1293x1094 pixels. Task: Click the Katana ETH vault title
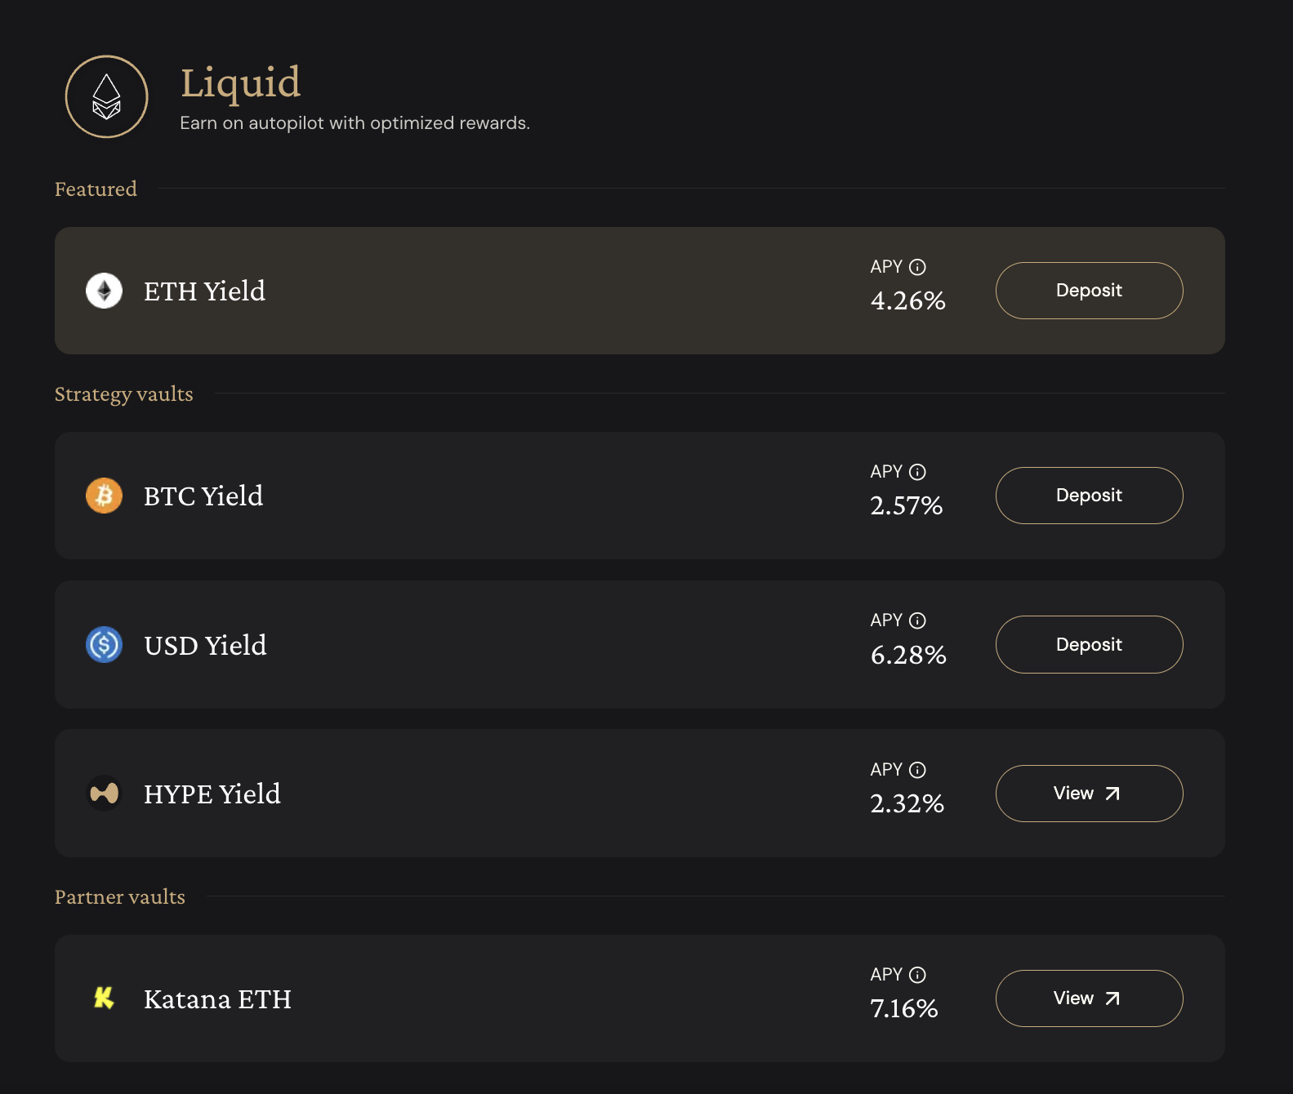coord(217,999)
